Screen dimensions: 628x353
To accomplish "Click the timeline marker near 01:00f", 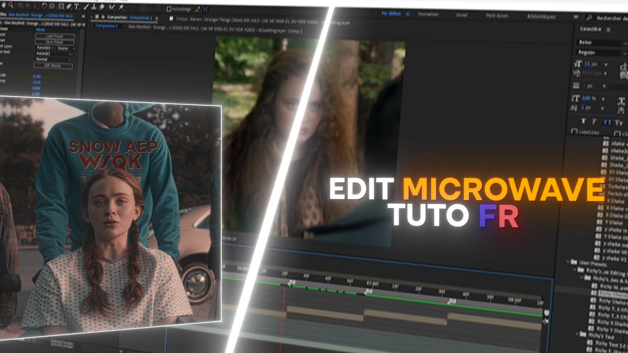I will click(x=368, y=291).
